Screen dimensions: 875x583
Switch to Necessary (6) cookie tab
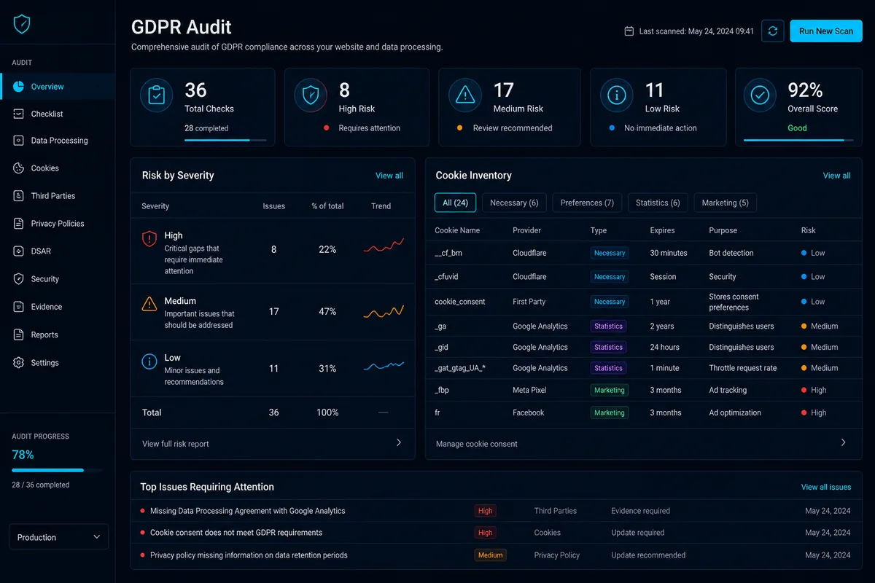[514, 203]
